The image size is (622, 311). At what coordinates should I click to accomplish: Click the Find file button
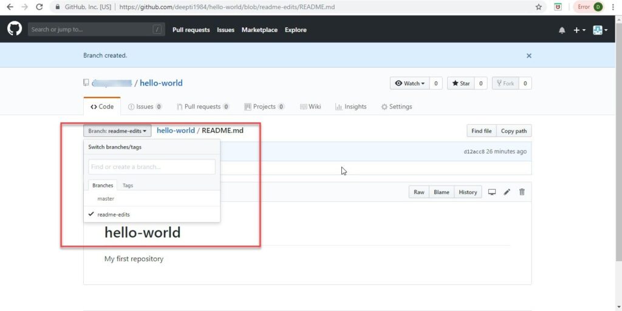(481, 130)
